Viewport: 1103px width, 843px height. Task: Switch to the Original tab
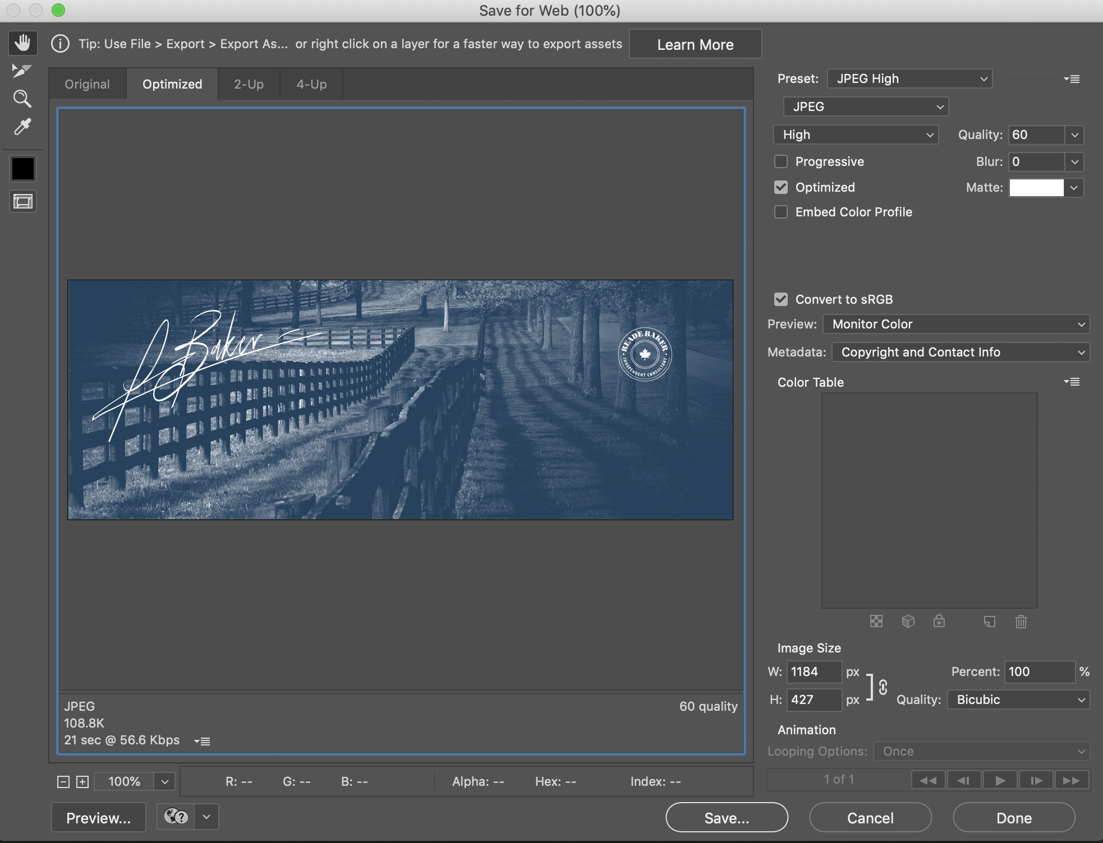[87, 84]
